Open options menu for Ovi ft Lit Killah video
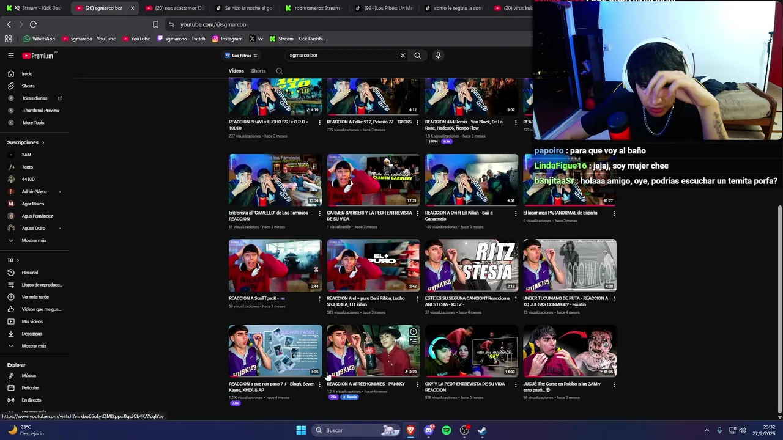This screenshot has width=783, height=440. 516,213
